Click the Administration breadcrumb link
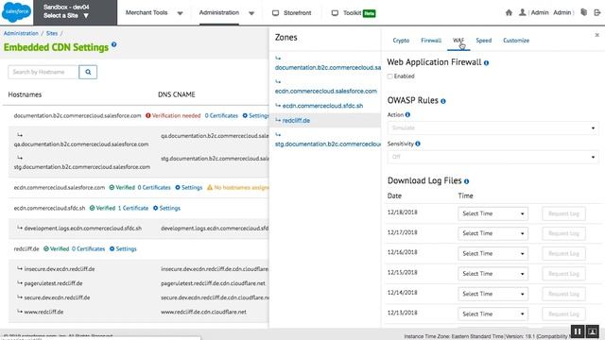The image size is (605, 340). 21,34
